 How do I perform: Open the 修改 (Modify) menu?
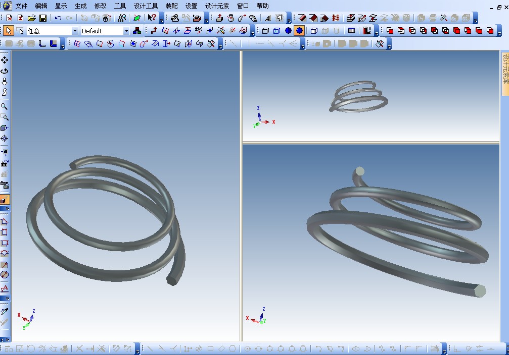point(100,6)
